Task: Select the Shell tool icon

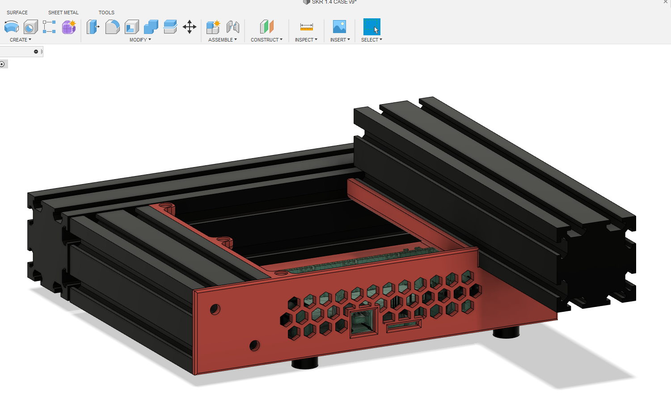Action: [x=131, y=27]
